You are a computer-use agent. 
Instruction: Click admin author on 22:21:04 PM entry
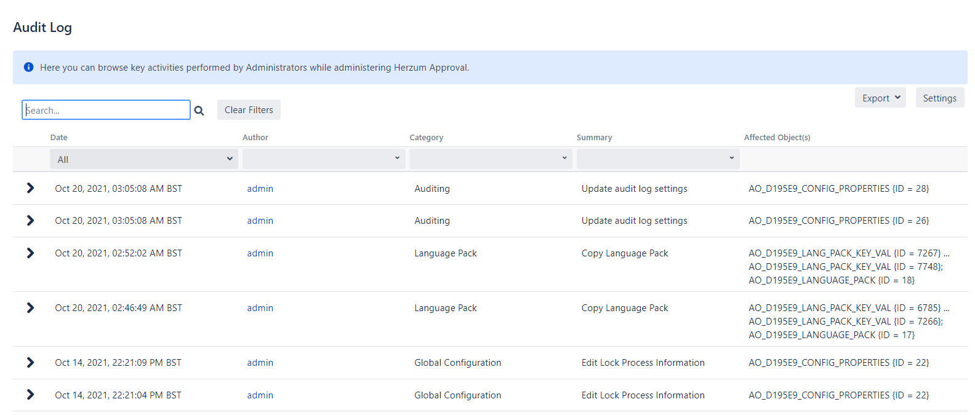[x=260, y=395]
